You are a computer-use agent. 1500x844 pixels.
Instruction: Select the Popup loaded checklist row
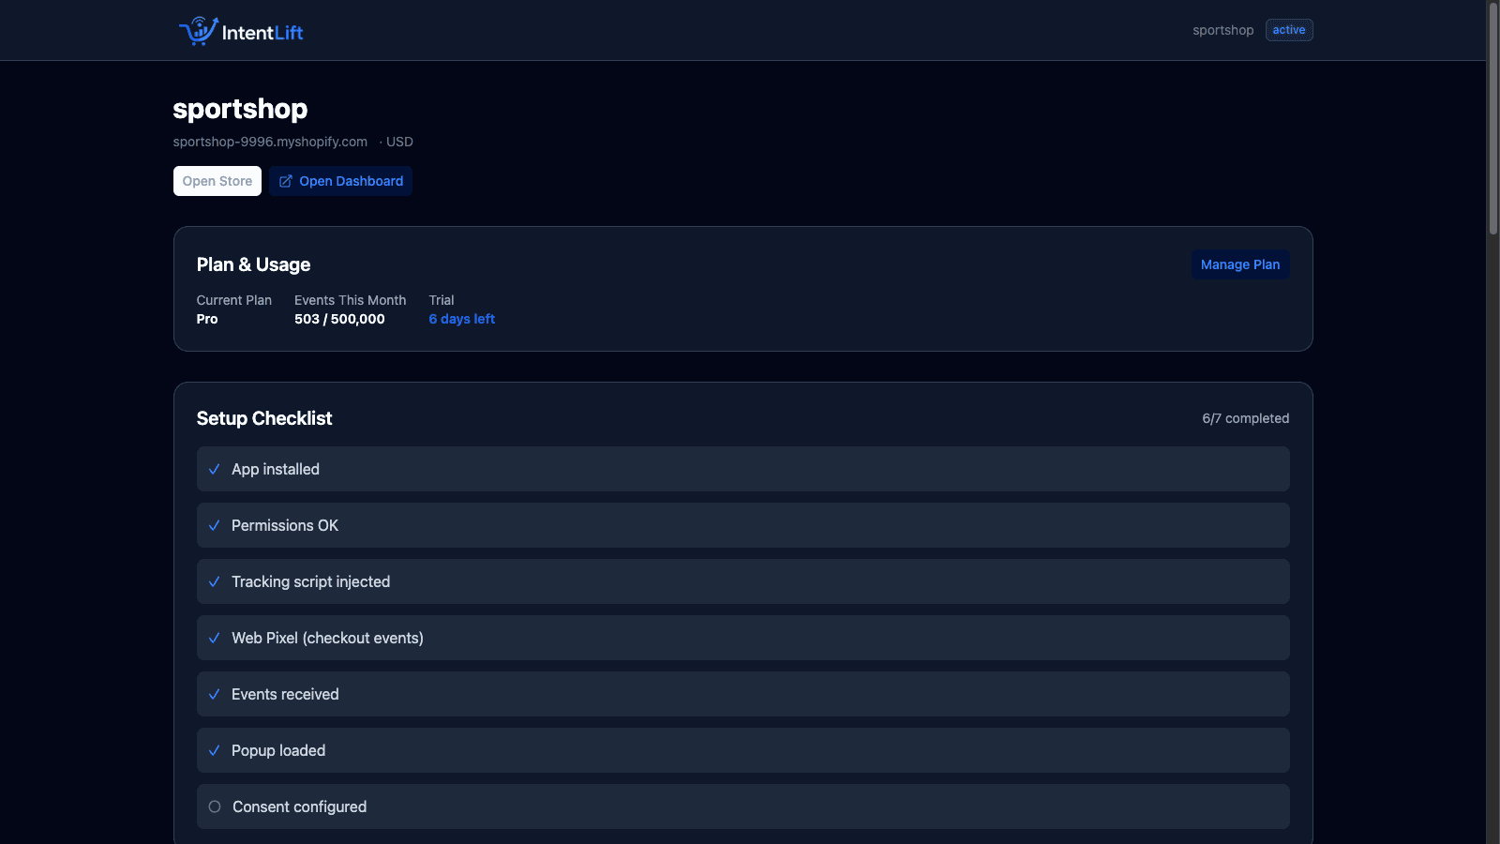742,750
